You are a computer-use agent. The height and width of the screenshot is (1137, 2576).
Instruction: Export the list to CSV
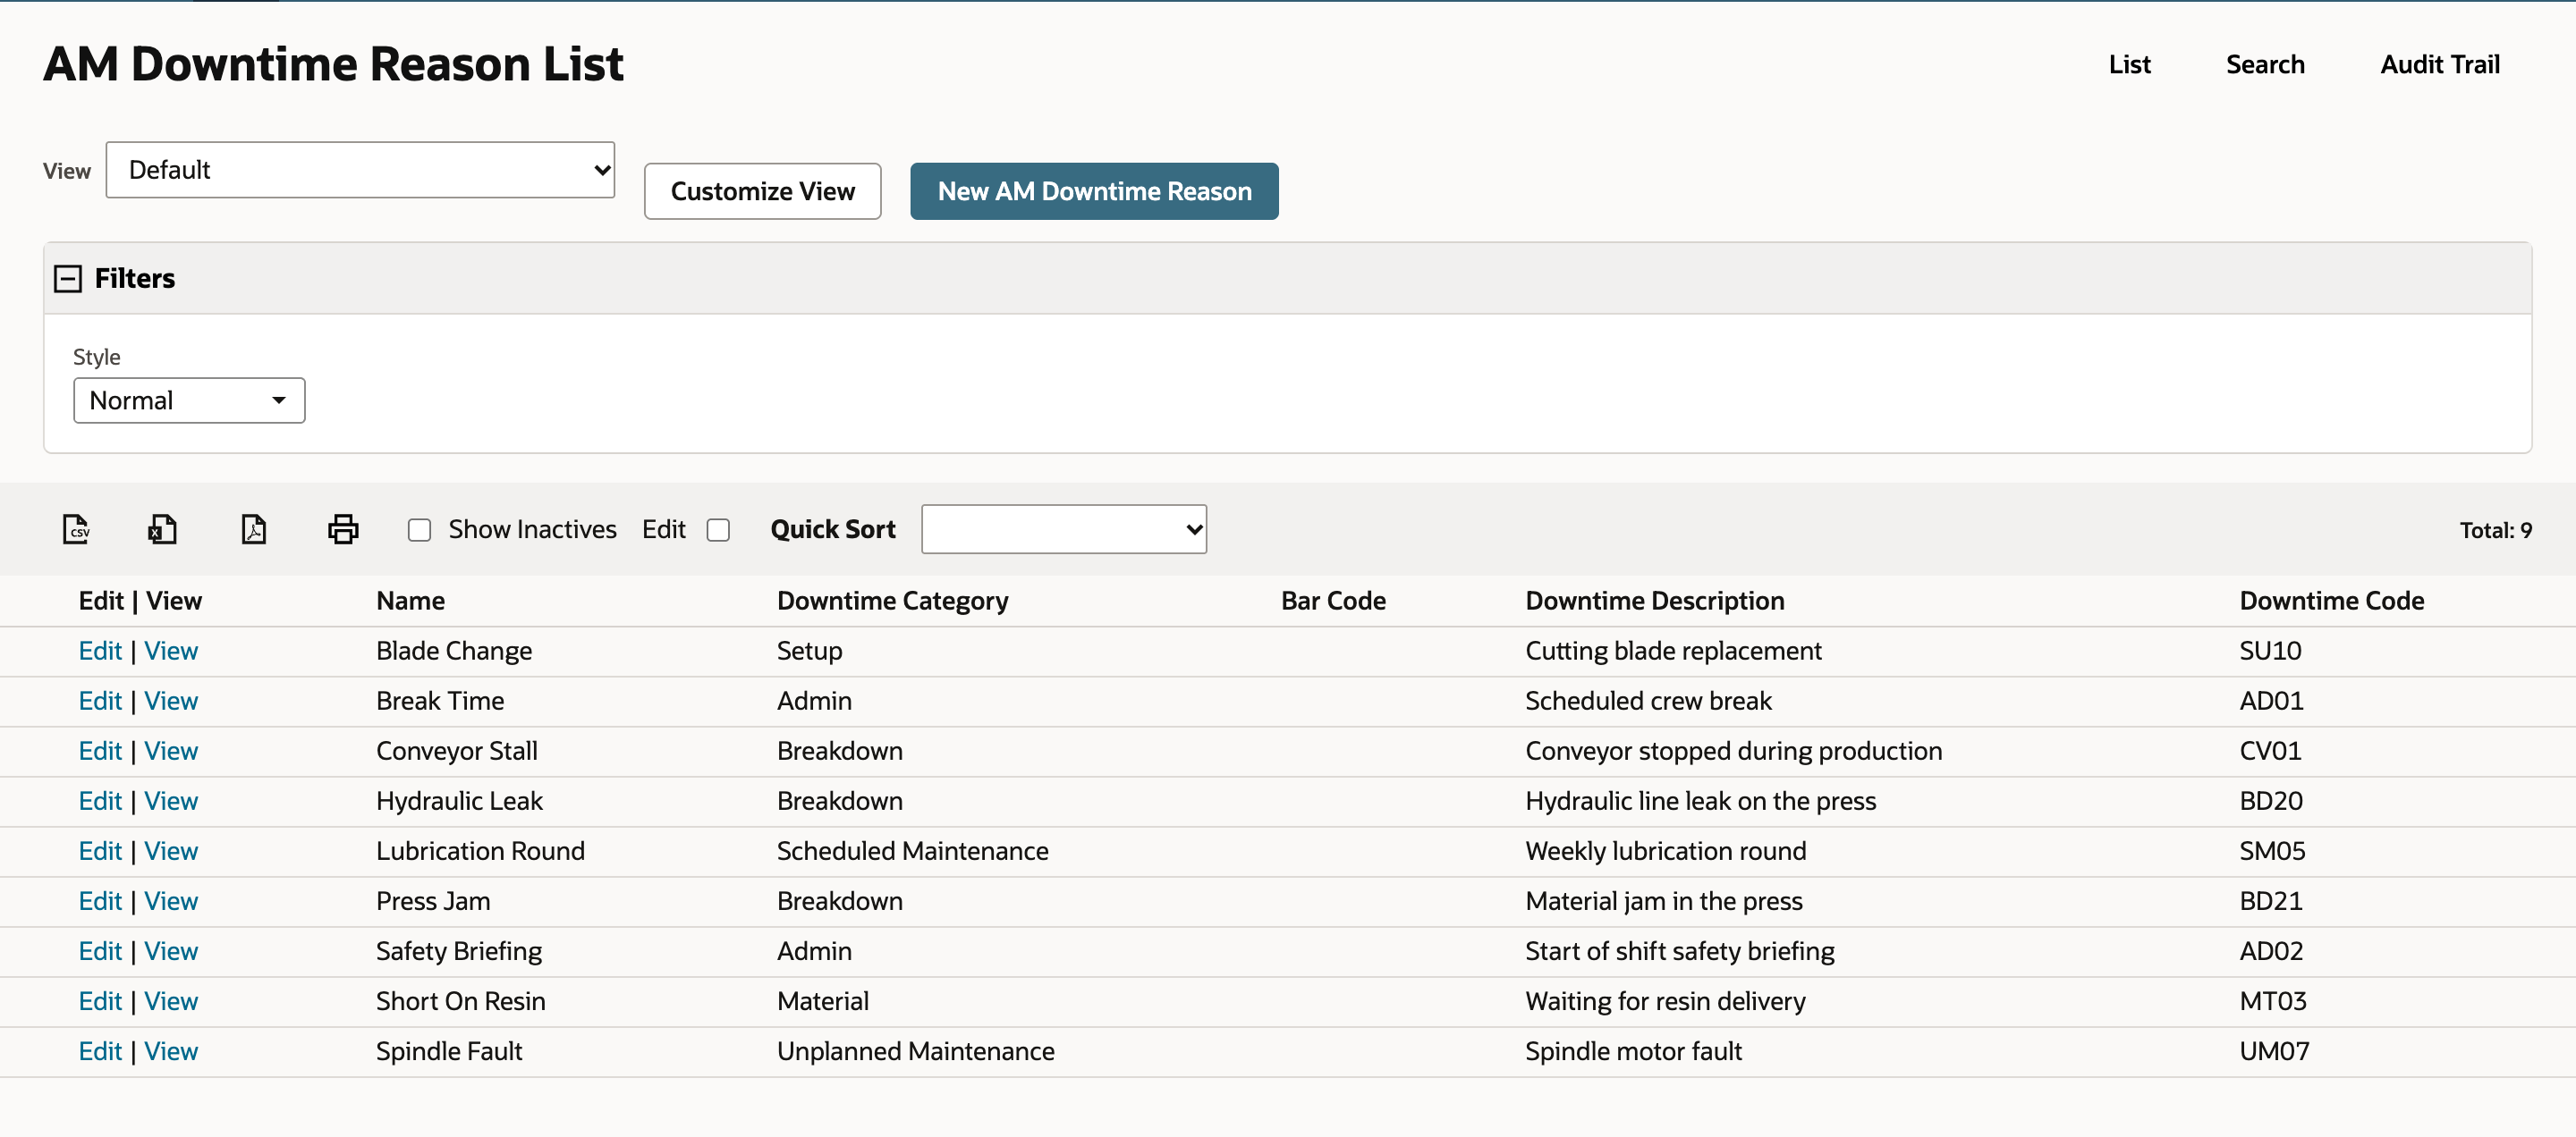click(x=76, y=528)
